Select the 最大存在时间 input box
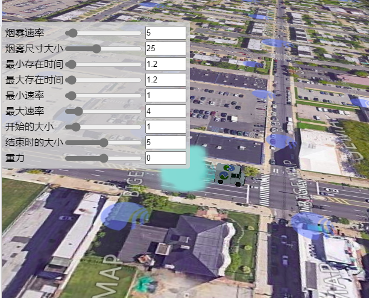 (x=165, y=79)
